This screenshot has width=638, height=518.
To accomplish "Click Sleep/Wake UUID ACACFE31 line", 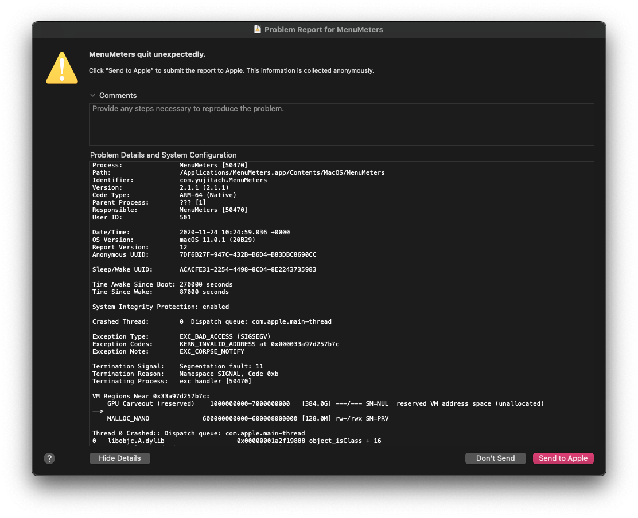I will (x=204, y=269).
